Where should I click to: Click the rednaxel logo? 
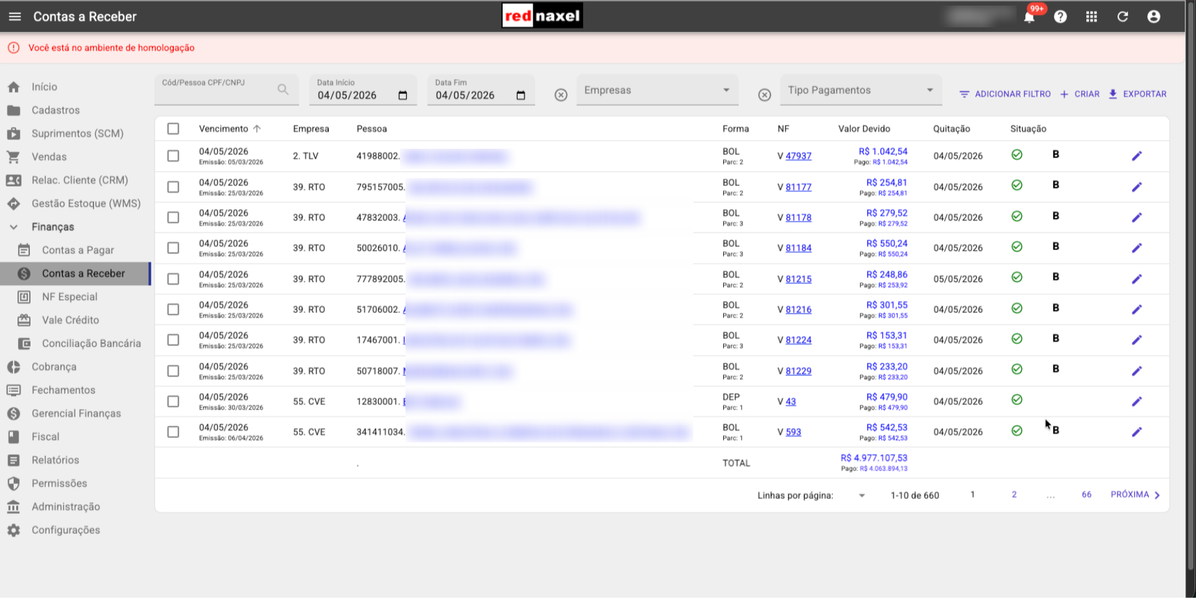542,16
